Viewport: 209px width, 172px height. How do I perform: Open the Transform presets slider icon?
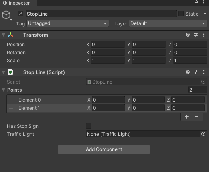[x=196, y=35]
